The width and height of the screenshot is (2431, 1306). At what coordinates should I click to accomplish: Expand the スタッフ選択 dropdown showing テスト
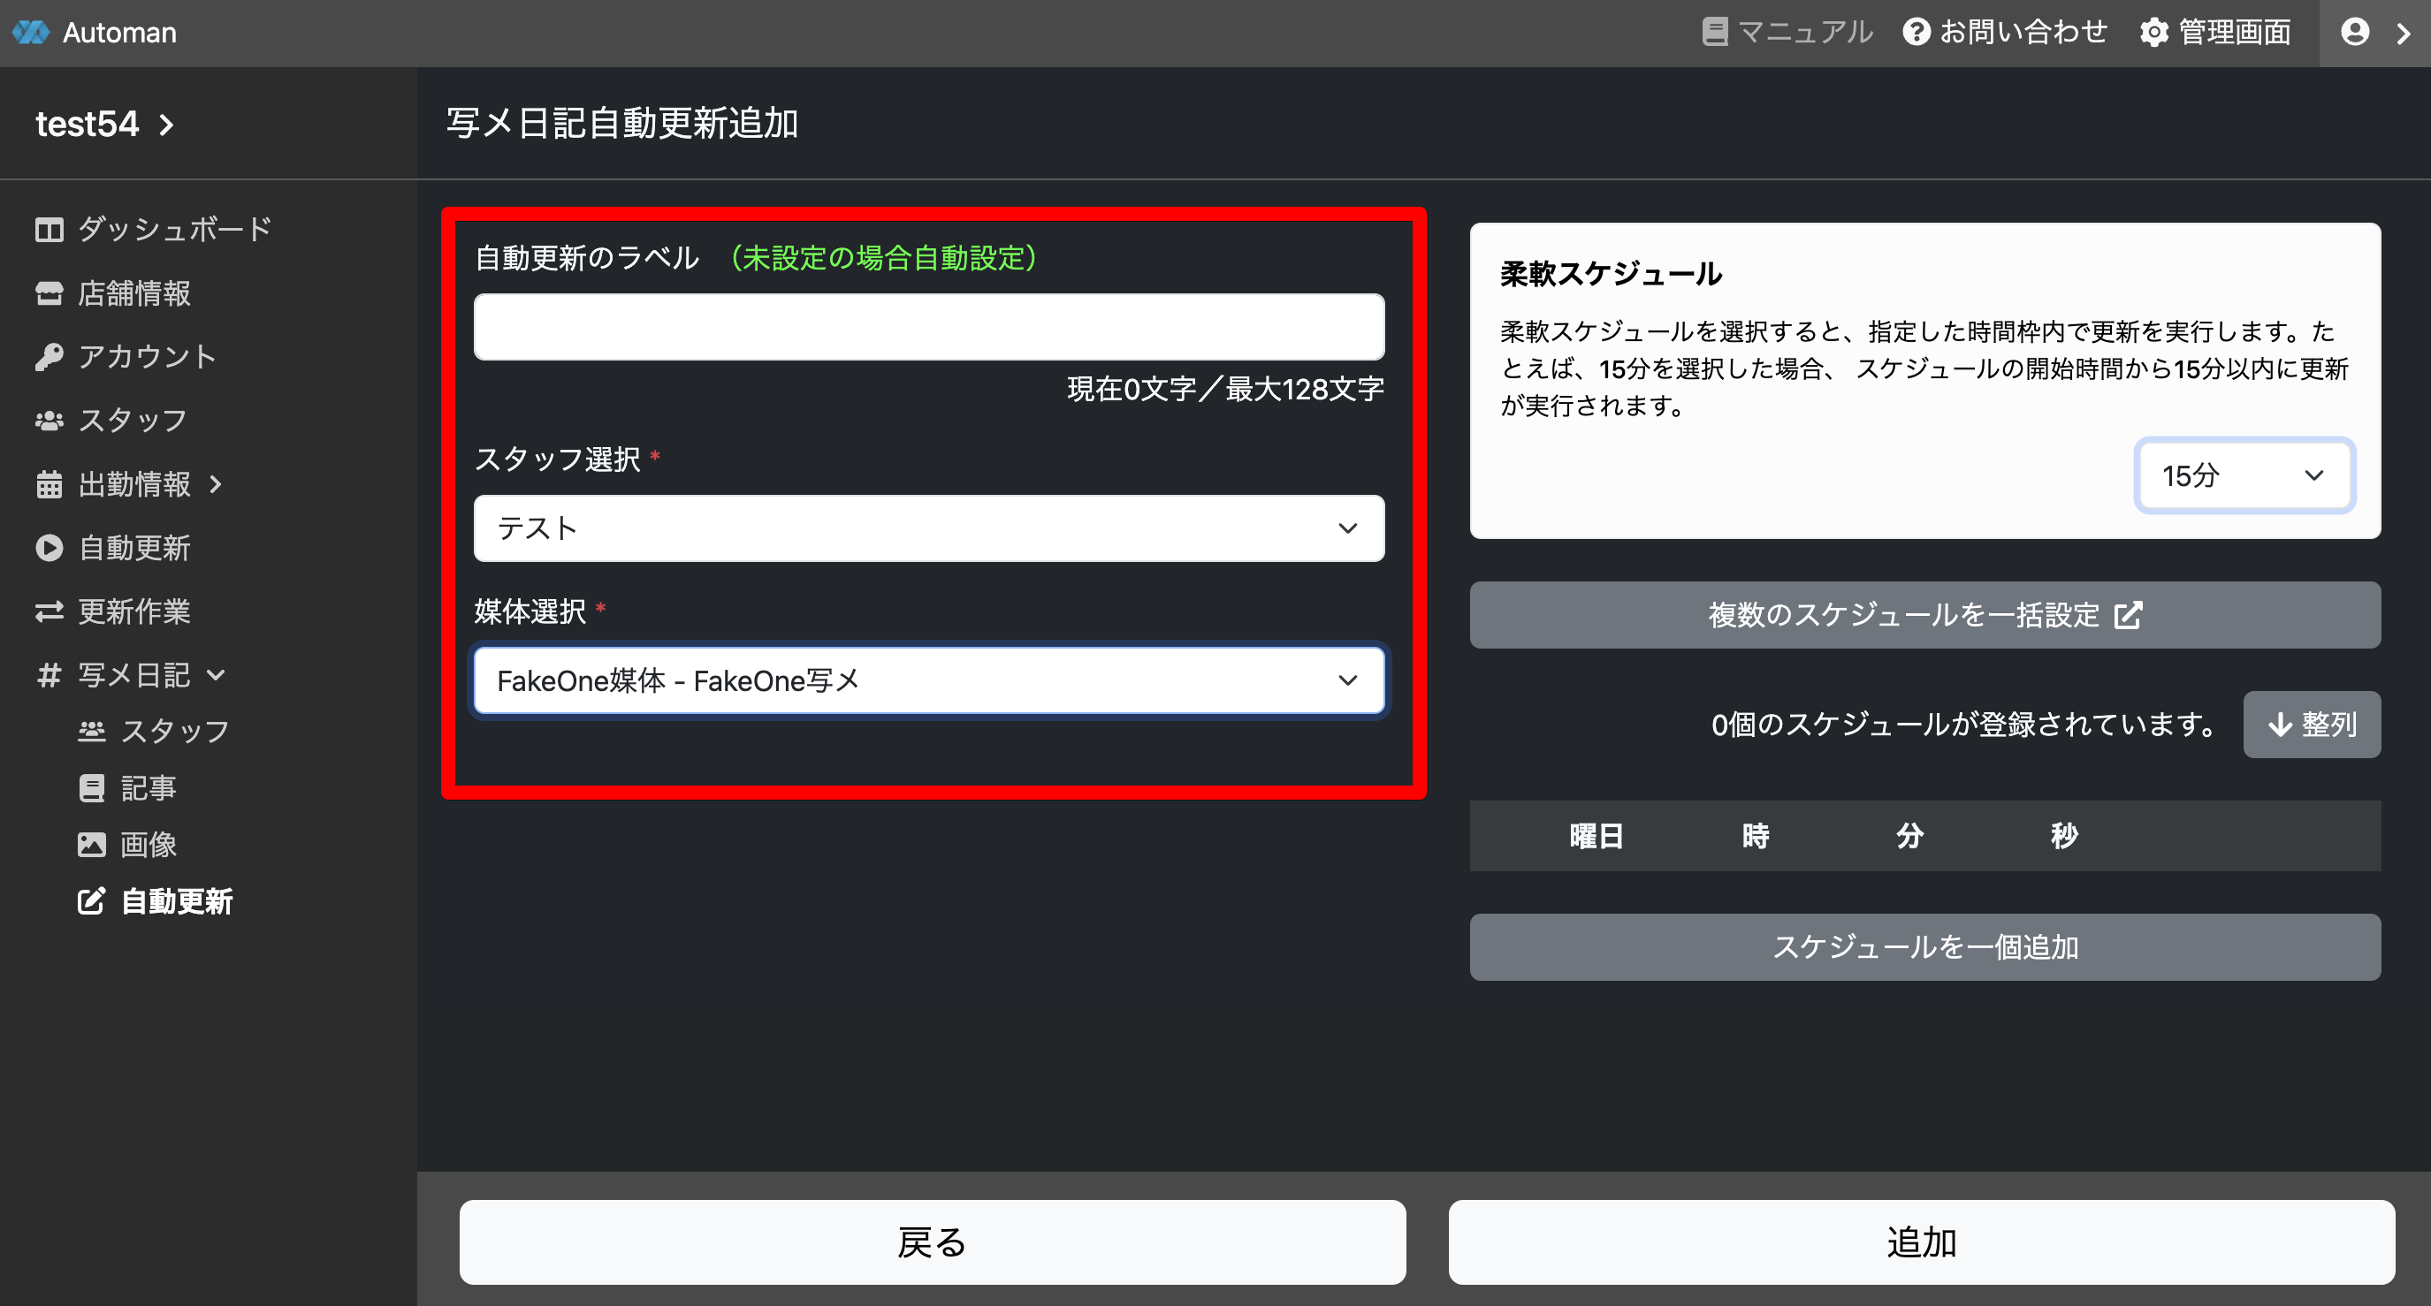click(x=928, y=528)
